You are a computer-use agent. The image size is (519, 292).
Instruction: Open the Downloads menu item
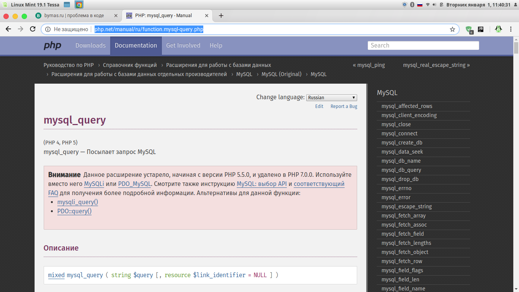[x=90, y=46]
